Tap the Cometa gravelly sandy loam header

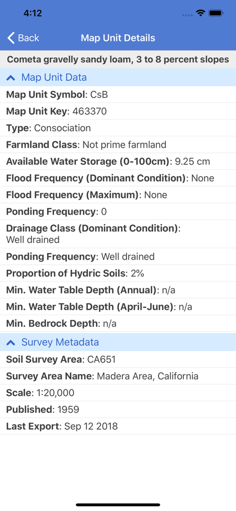click(x=118, y=60)
